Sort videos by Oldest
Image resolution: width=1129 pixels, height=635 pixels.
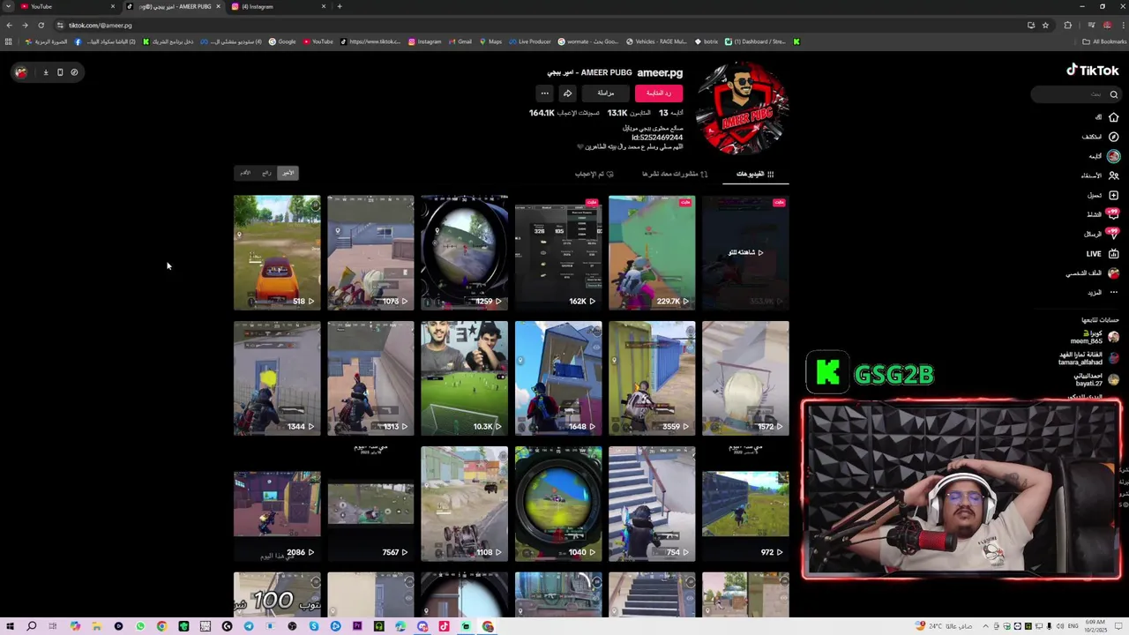pyautogui.click(x=245, y=173)
